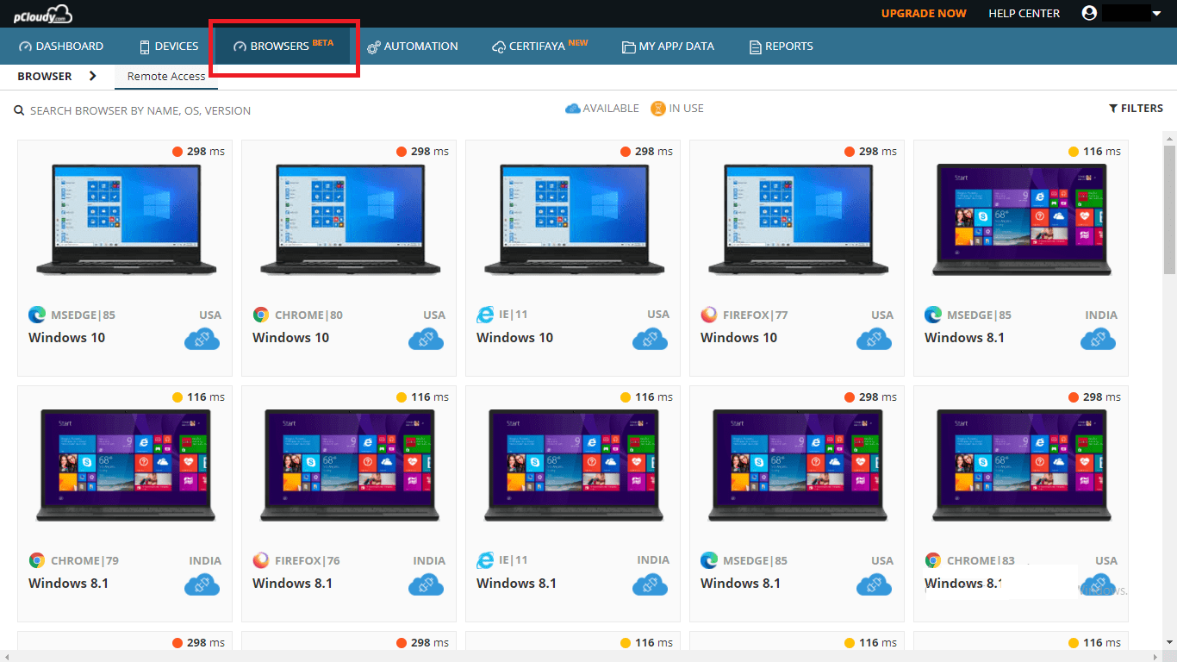Open the Reports tab
The image size is (1177, 662).
pos(781,47)
